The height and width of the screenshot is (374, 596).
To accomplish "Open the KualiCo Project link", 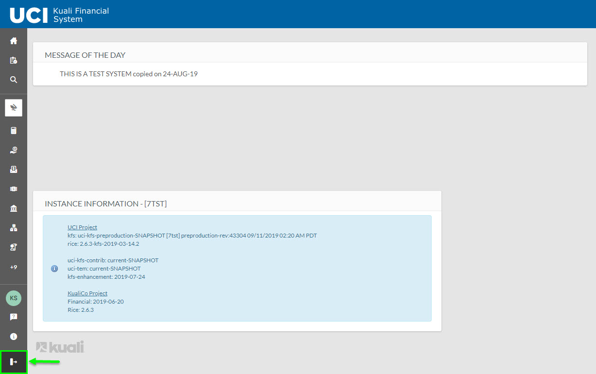I will point(88,293).
